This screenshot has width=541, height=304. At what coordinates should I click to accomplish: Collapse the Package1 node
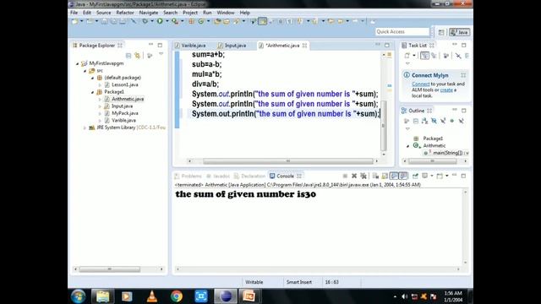click(92, 92)
